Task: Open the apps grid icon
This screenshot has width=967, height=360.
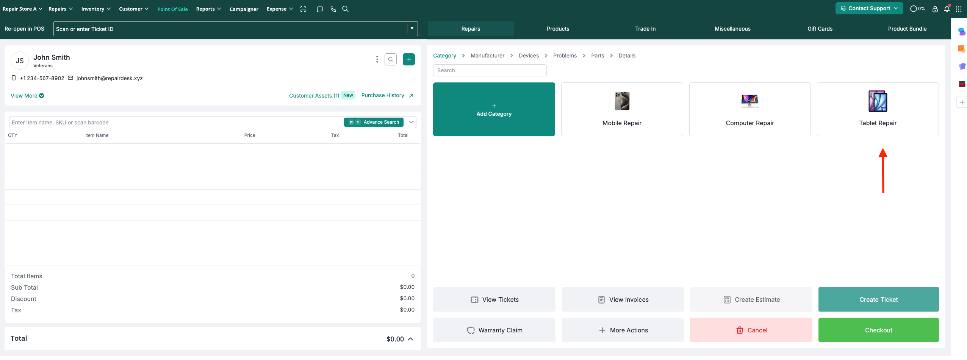Action: coord(959,9)
